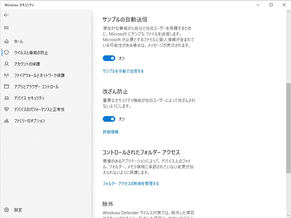The width and height of the screenshot is (291, 218).
Task: Click the settings gear icon
Action: pyautogui.click(x=7, y=210)
